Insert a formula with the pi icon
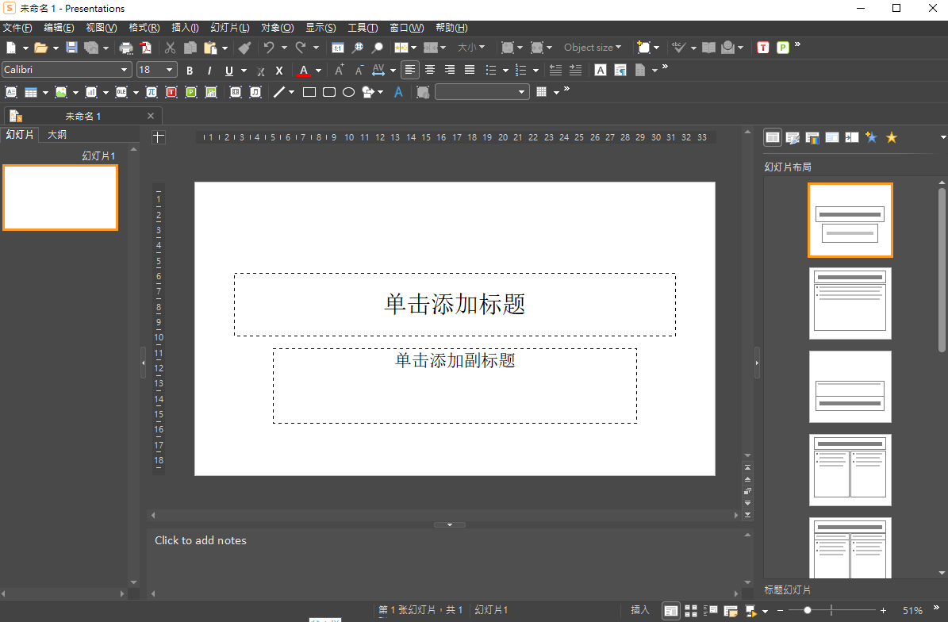 coord(151,92)
